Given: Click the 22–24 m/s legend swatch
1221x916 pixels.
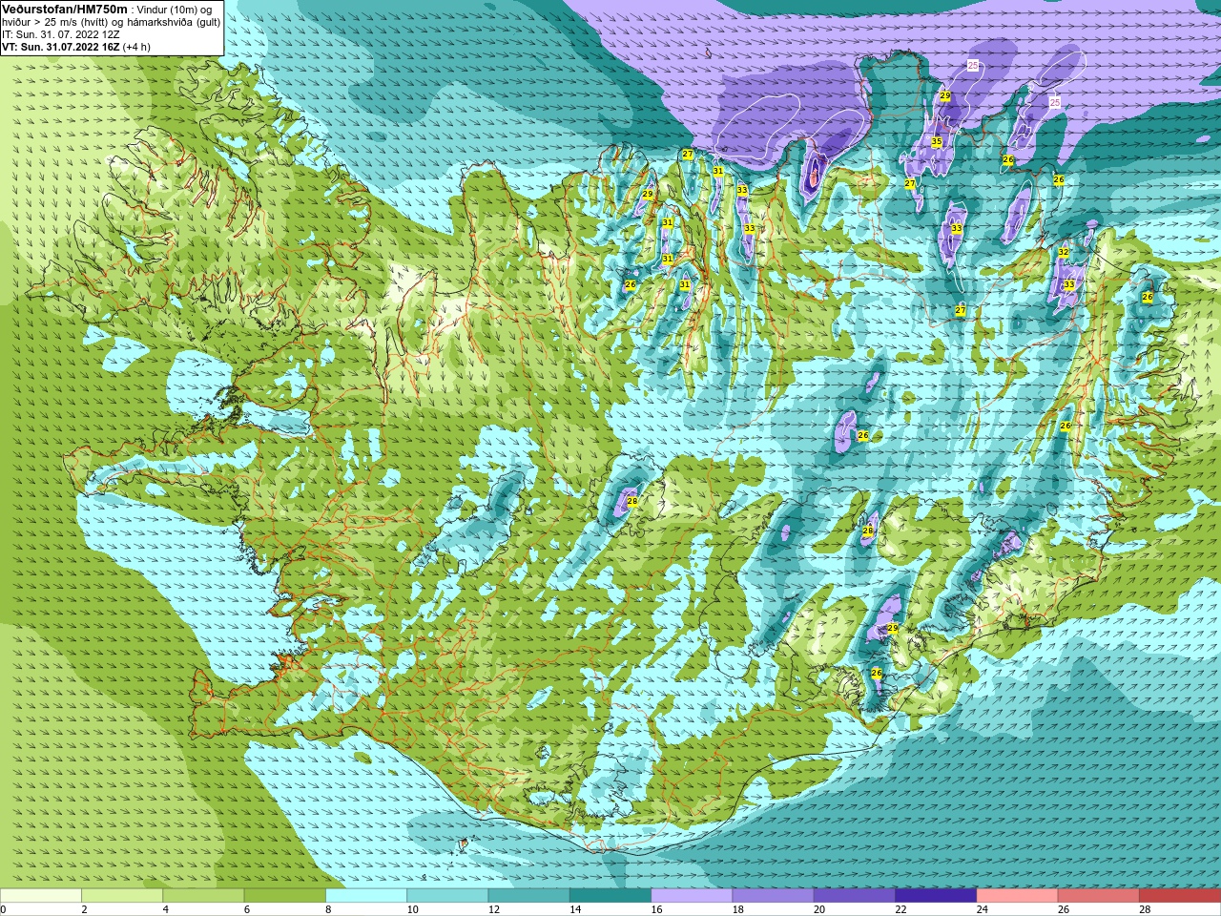Looking at the screenshot, I should click(936, 895).
